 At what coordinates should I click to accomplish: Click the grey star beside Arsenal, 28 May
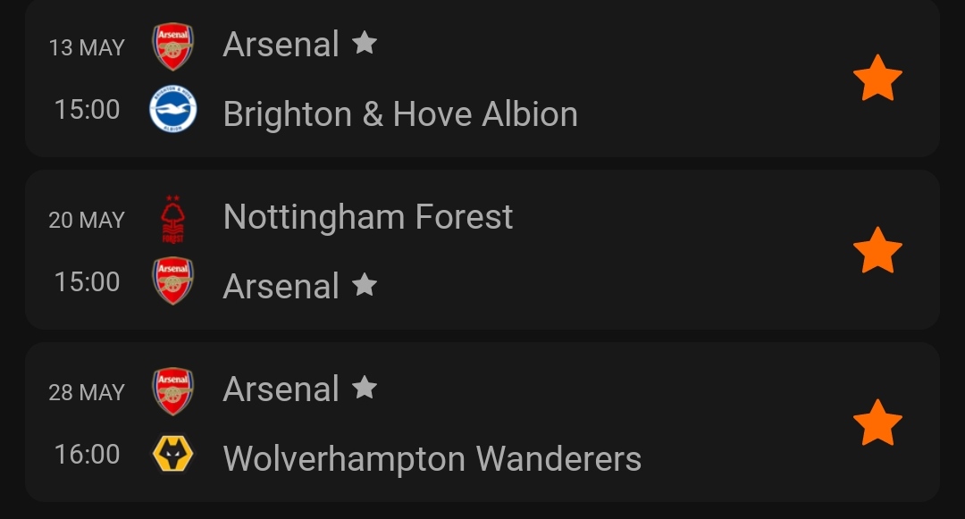pos(365,388)
